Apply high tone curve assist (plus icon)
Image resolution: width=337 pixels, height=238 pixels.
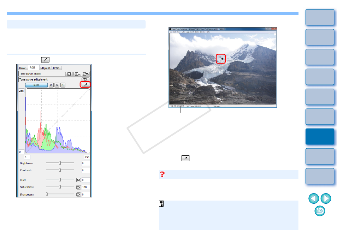(x=77, y=74)
